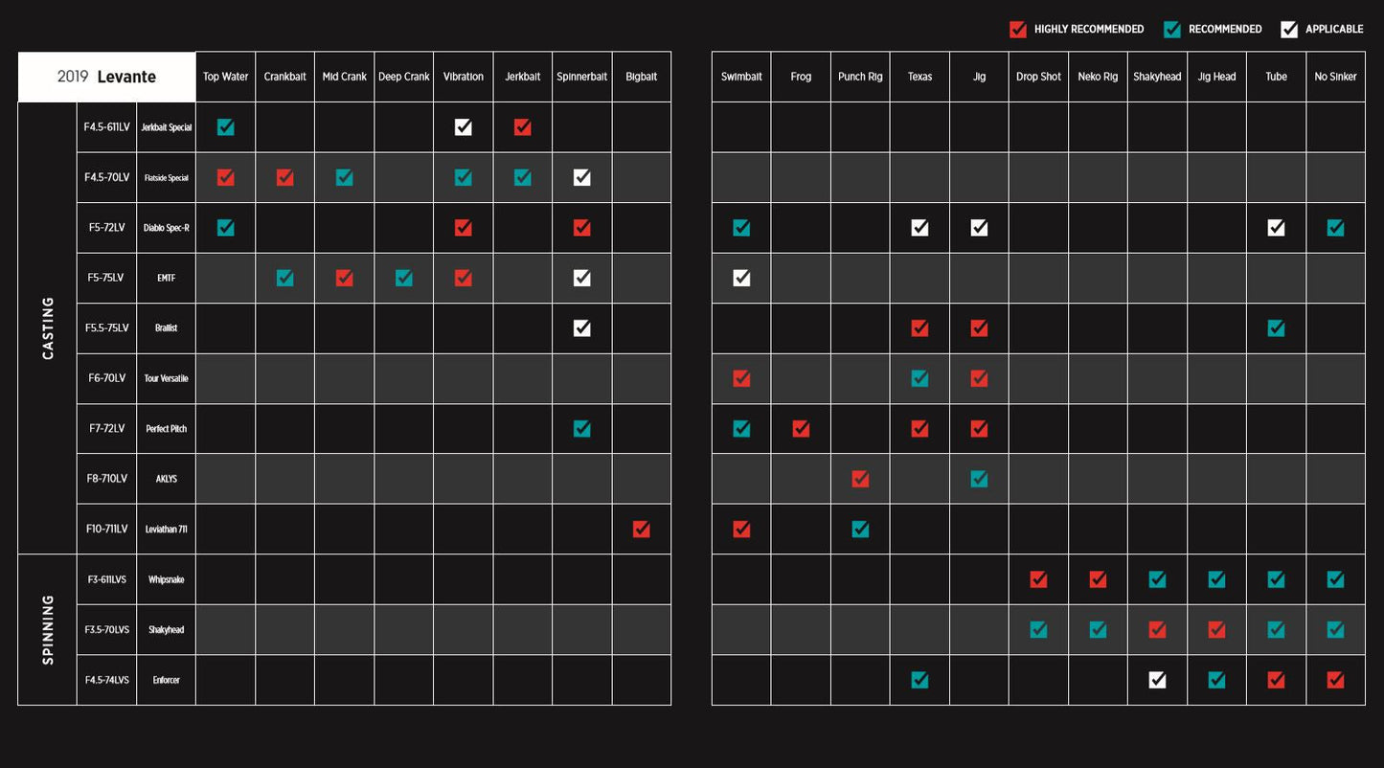Click the F6-70LV model label
Viewport: 1384px width, 768px height.
tap(106, 378)
